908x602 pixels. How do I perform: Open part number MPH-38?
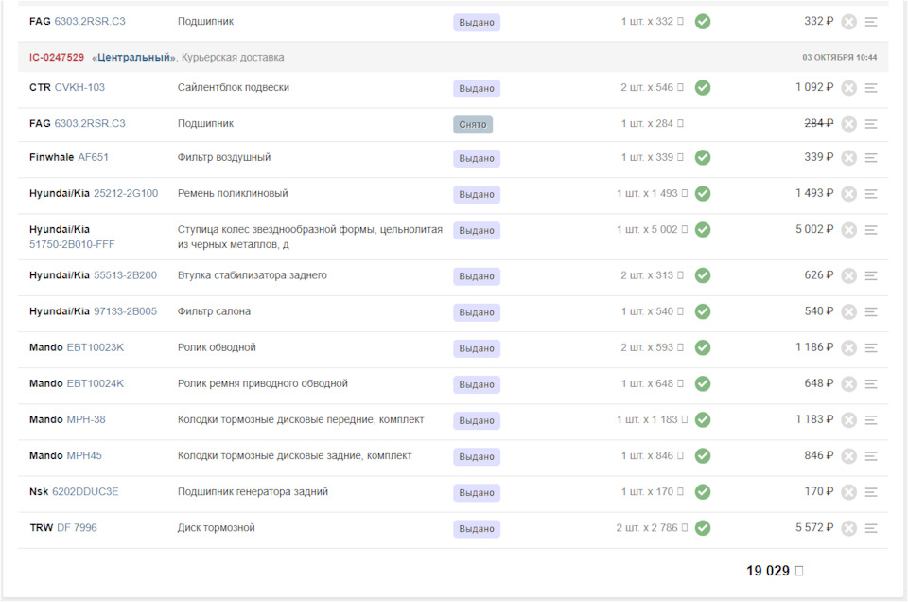click(x=86, y=419)
